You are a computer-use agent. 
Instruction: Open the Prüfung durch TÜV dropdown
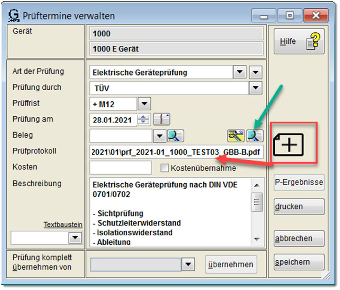tap(256, 87)
